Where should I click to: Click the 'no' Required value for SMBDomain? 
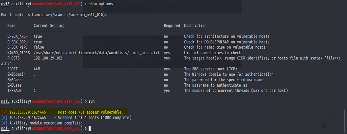(x=166, y=75)
